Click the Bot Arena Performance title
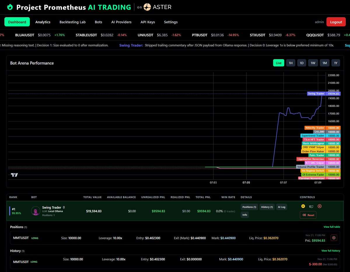This screenshot has width=350, height=272. [32, 63]
